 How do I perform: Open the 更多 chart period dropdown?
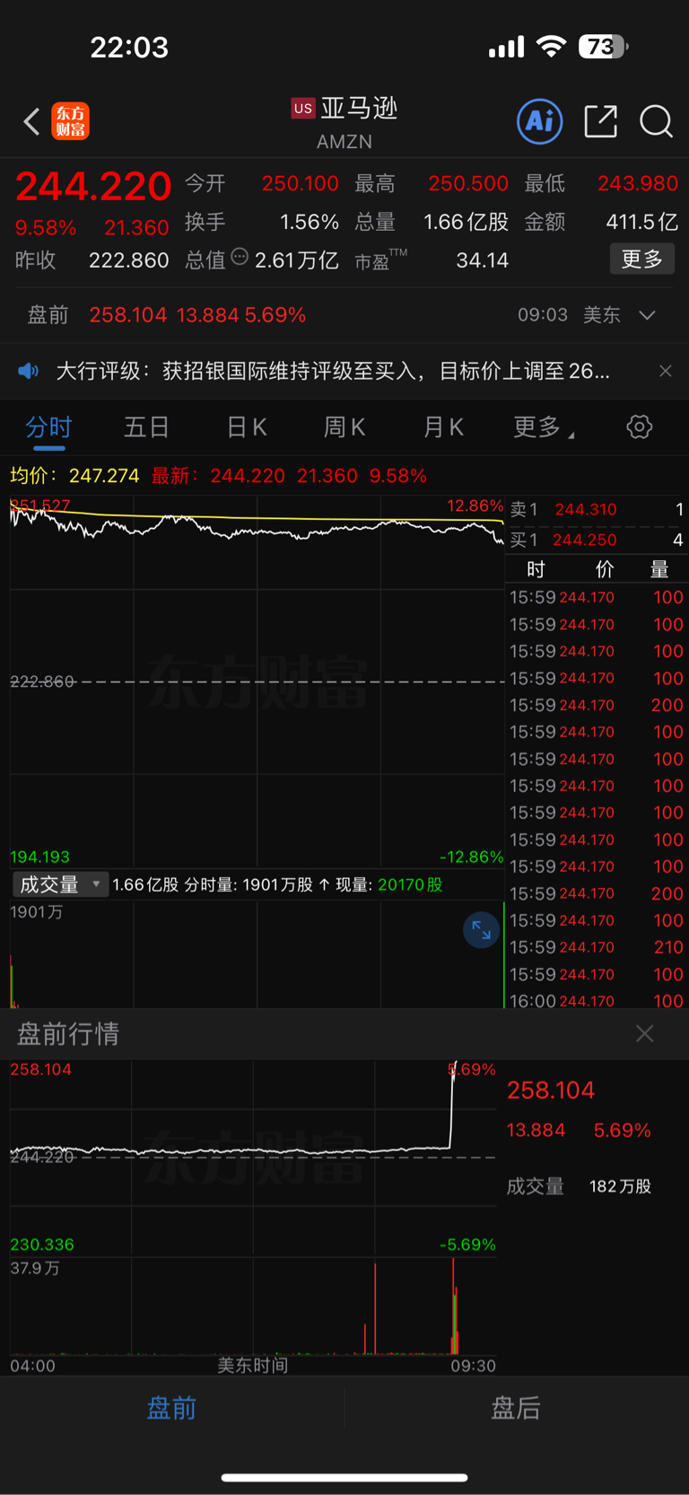click(x=544, y=427)
